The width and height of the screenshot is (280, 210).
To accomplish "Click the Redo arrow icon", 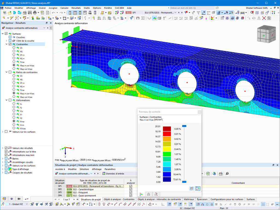I will pos(61,13).
